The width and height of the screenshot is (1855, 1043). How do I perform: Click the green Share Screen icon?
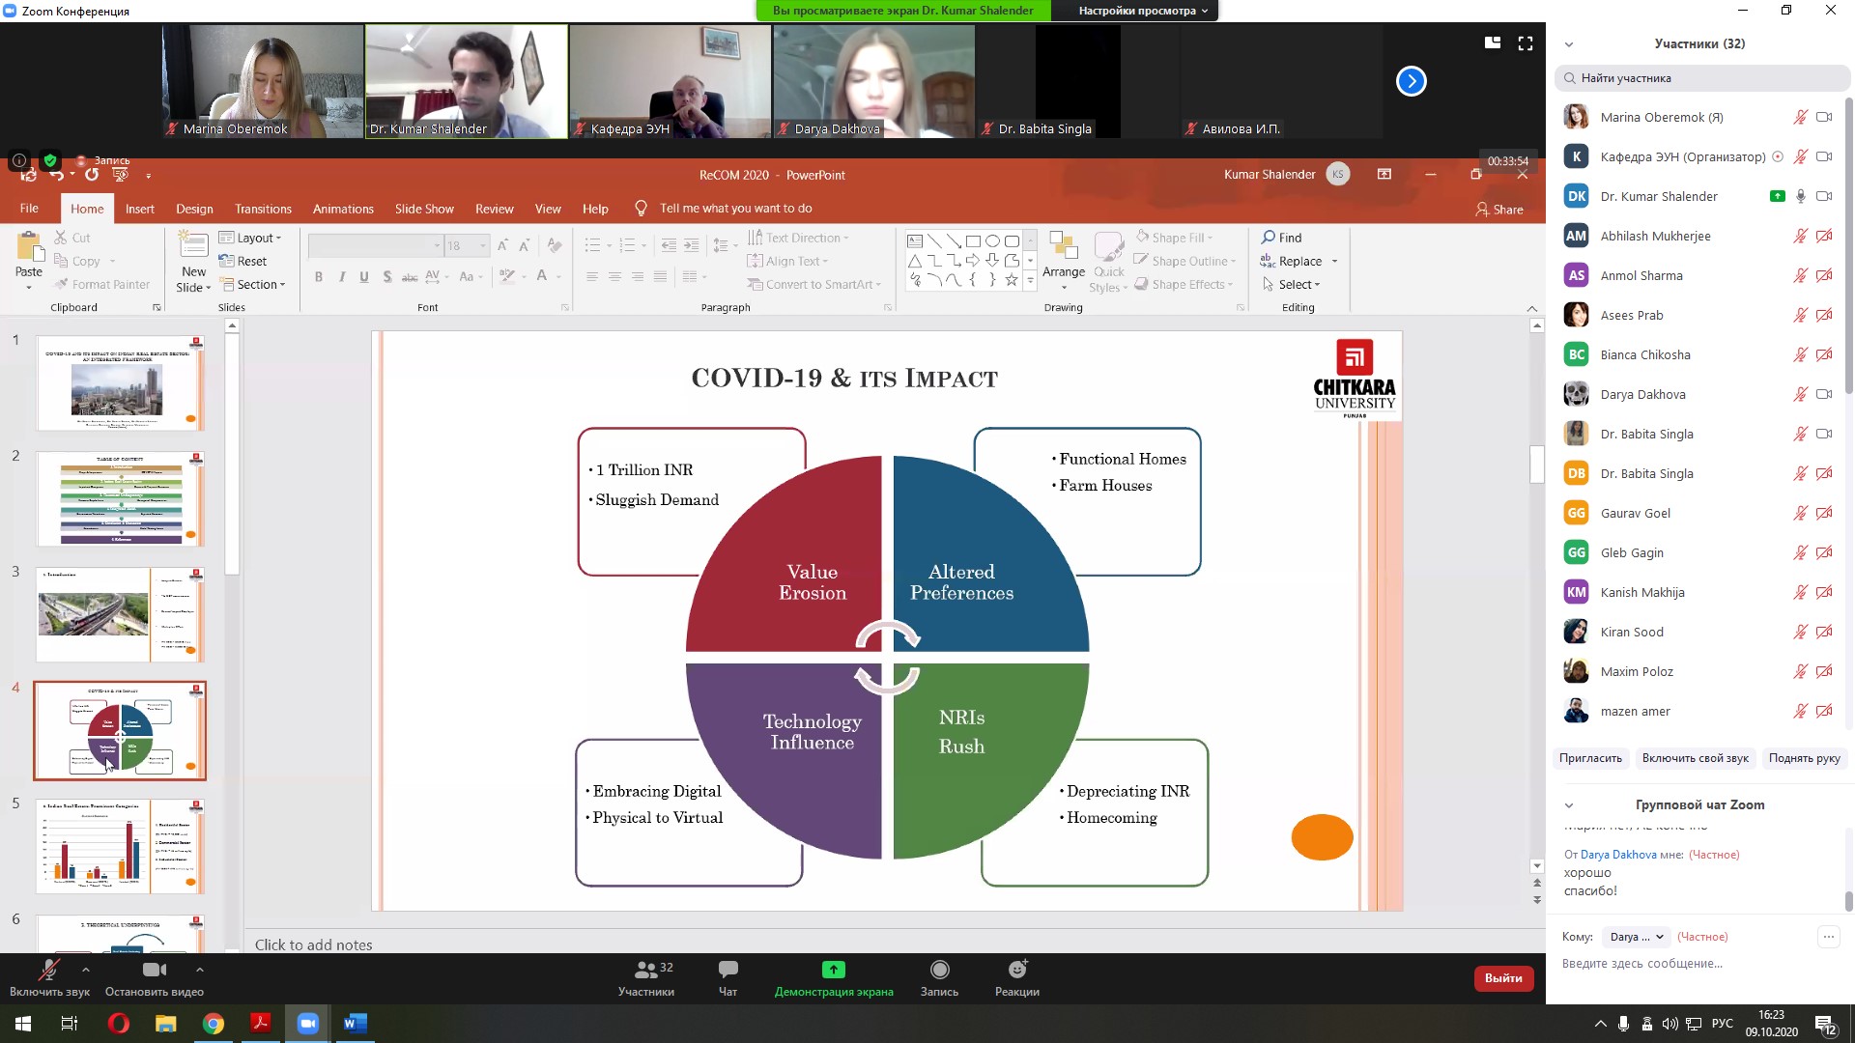[x=833, y=970]
